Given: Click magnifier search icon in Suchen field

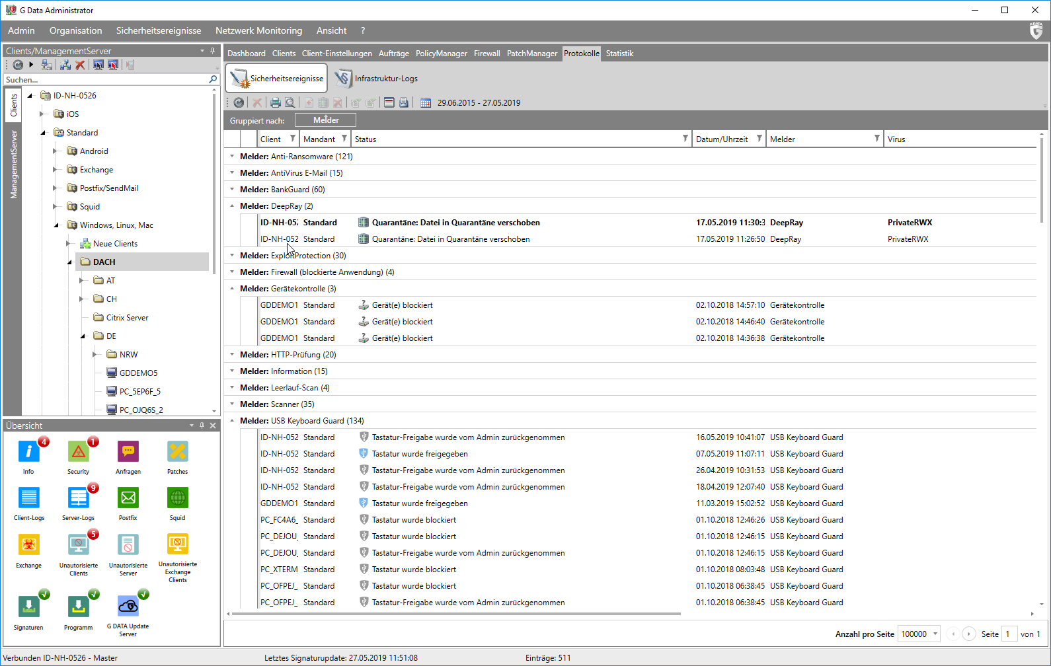Looking at the screenshot, I should 213,79.
